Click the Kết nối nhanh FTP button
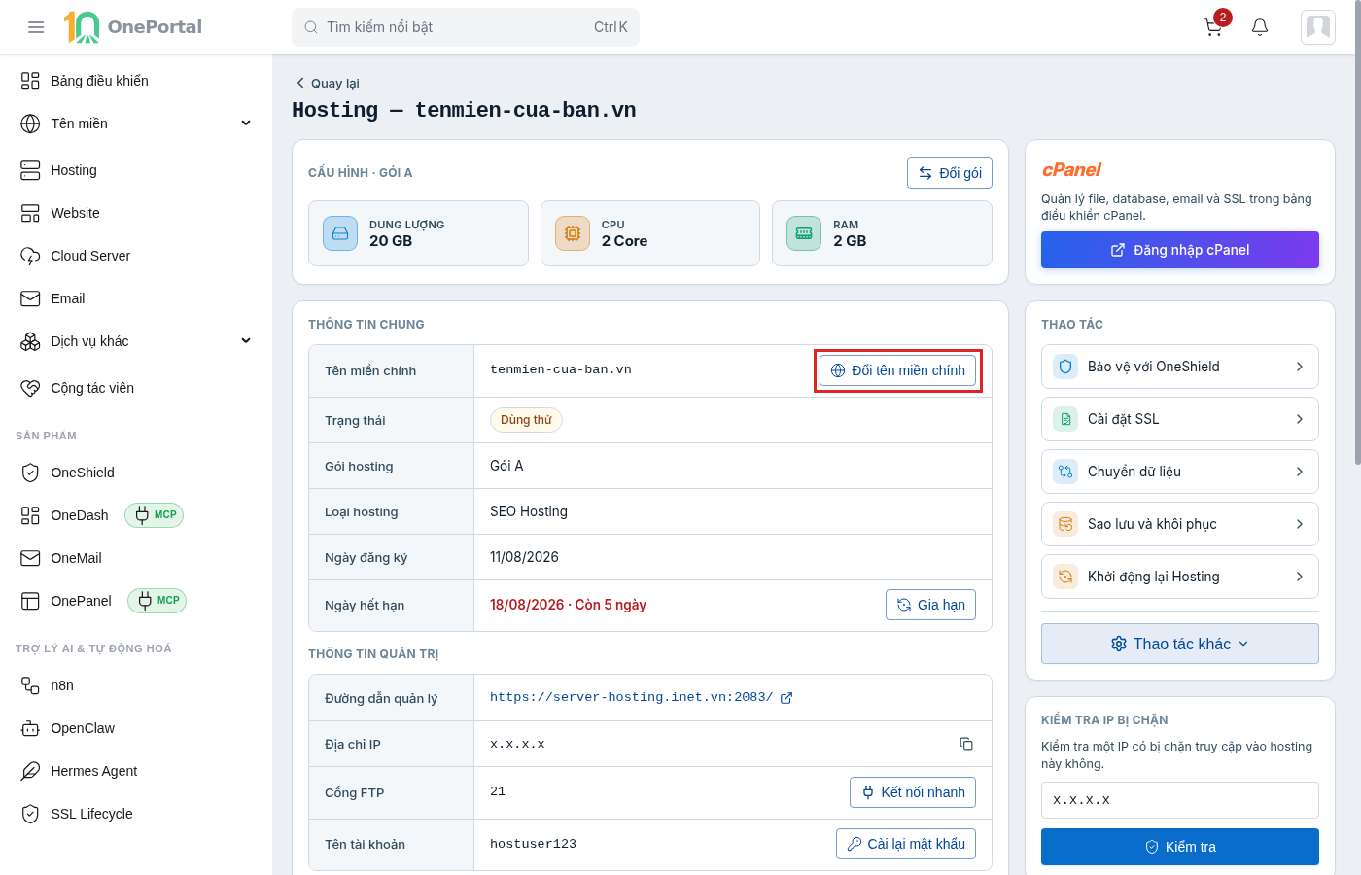1361x875 pixels. coord(913,792)
